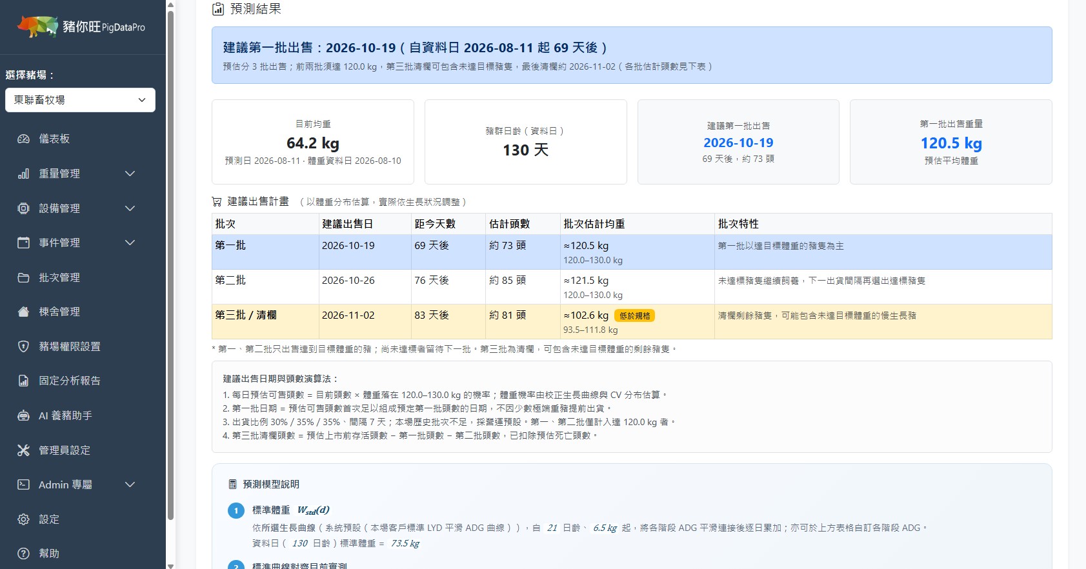Click the 64.2 kg current average weight
This screenshot has height=569, width=1086.
[313, 143]
